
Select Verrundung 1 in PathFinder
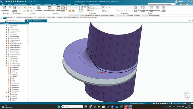point(15,84)
